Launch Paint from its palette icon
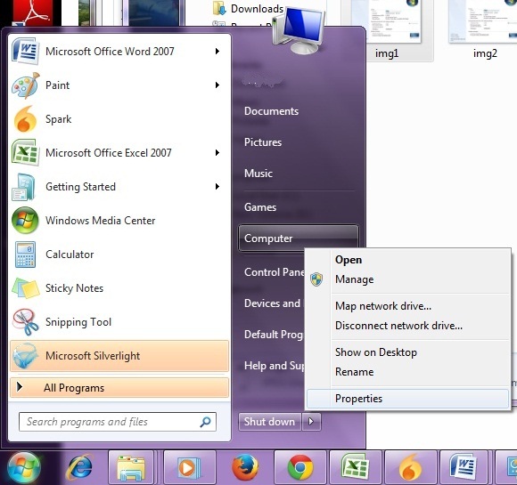The height and width of the screenshot is (485, 517). pos(25,85)
